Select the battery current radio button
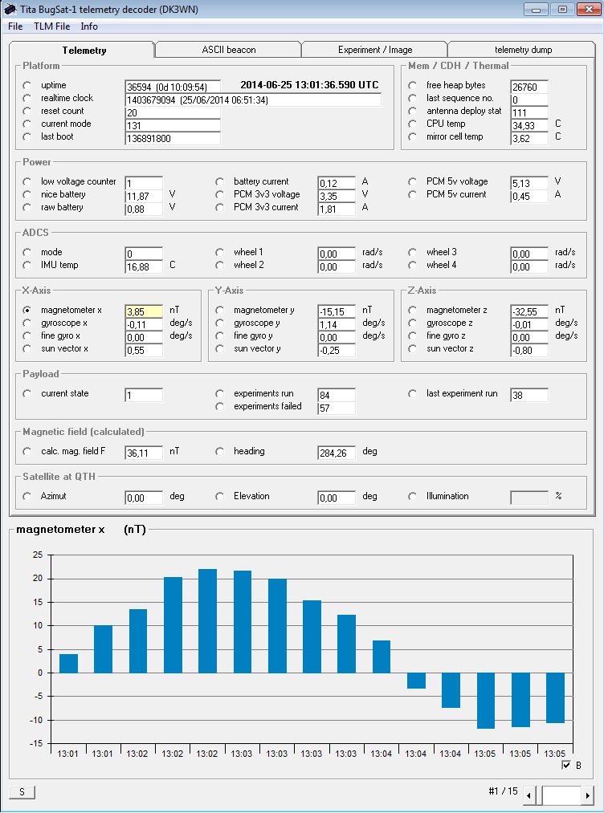 pos(220,182)
